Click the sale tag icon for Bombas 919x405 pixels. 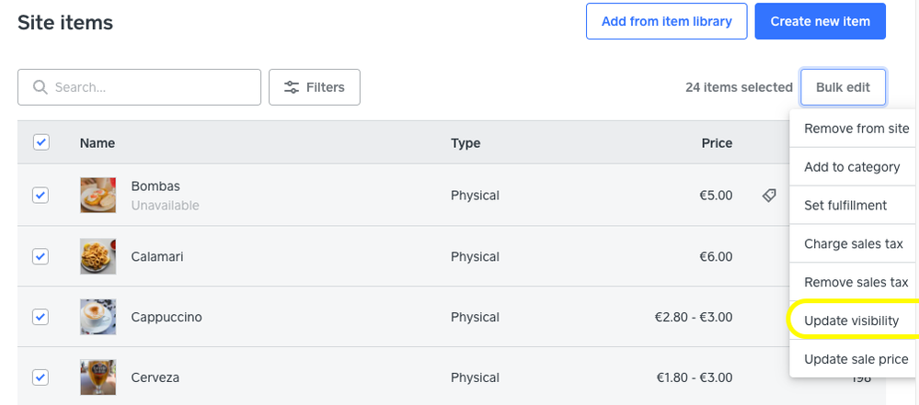point(769,195)
